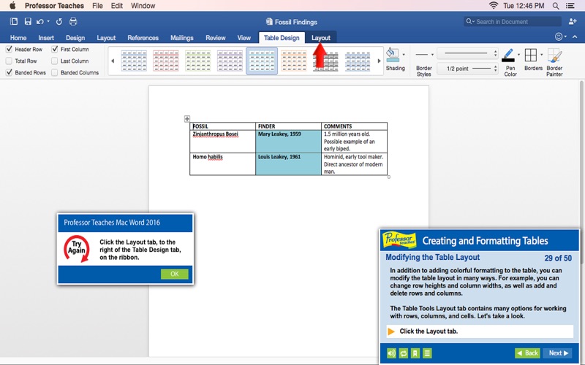Viewport: 585px width, 365px height.
Task: Open the File menu
Action: coord(97,6)
